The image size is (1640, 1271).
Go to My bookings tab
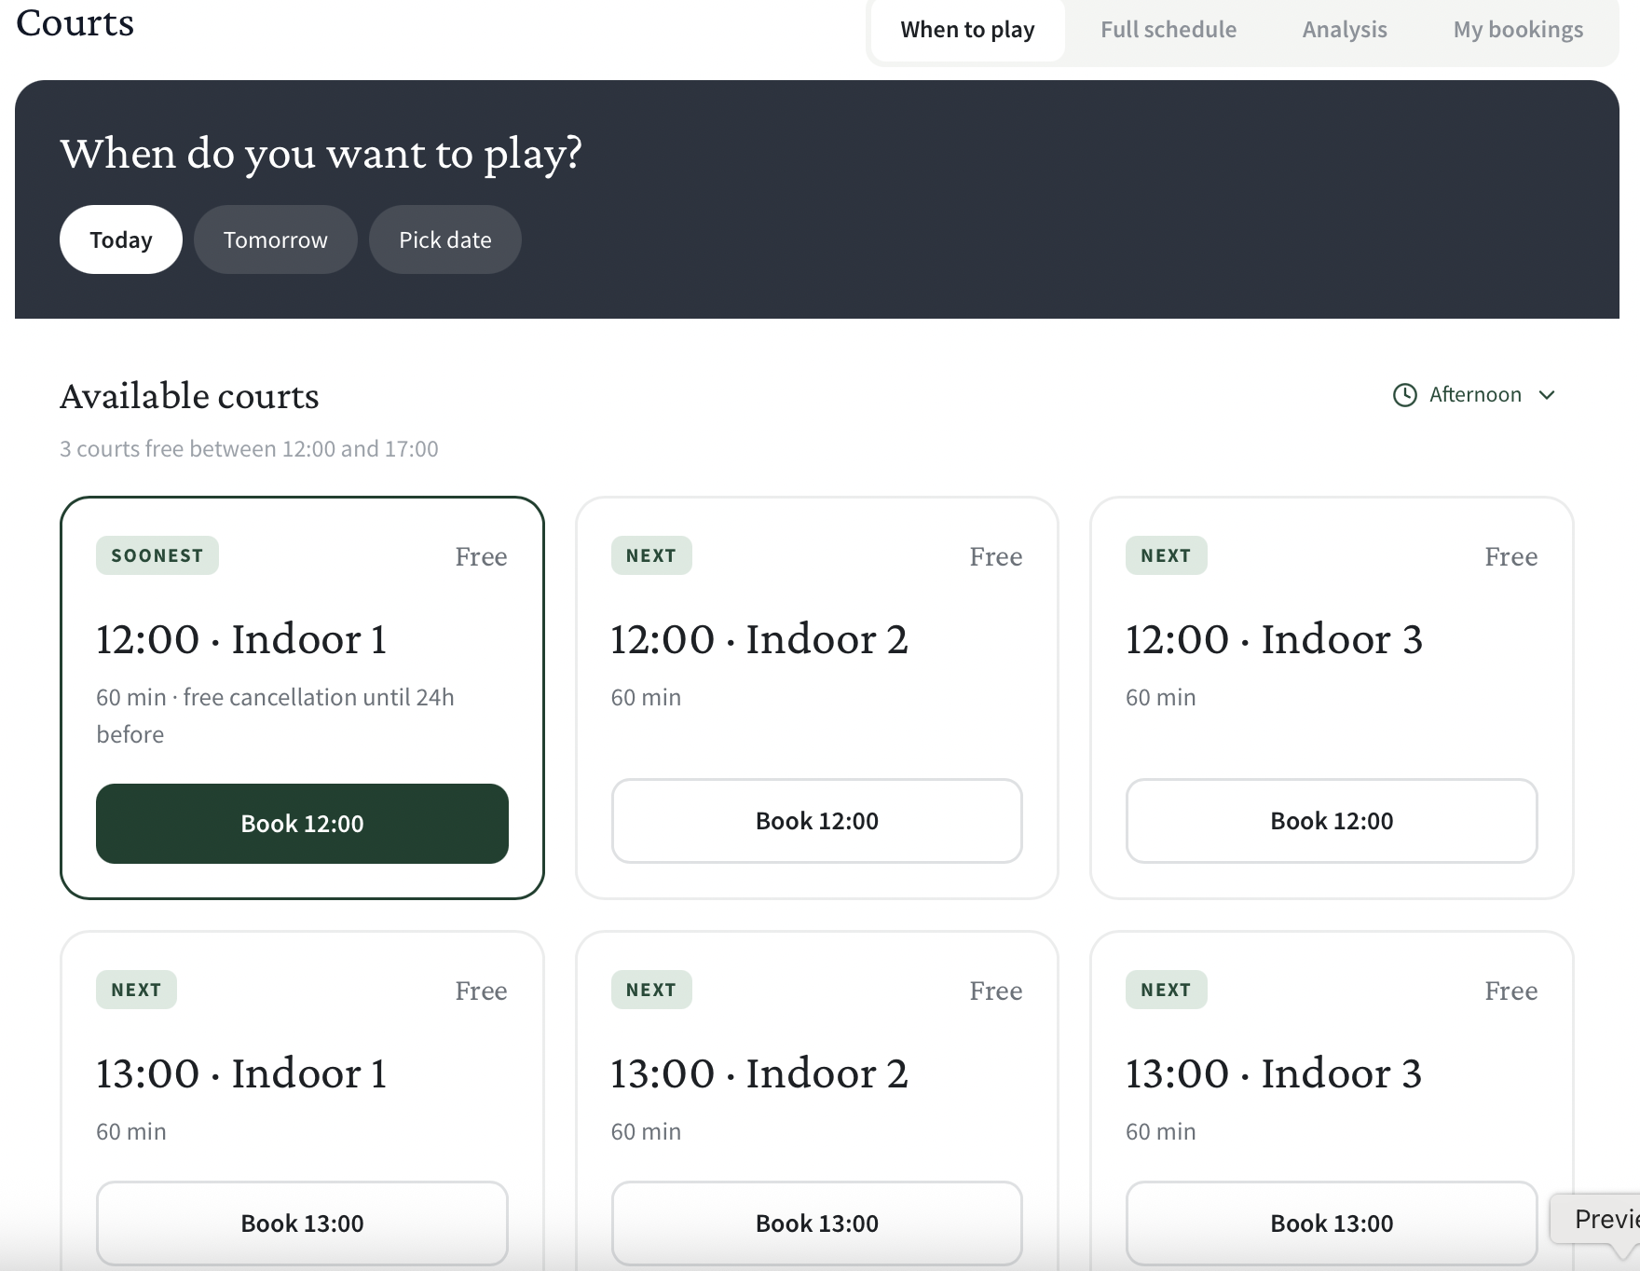(1518, 30)
